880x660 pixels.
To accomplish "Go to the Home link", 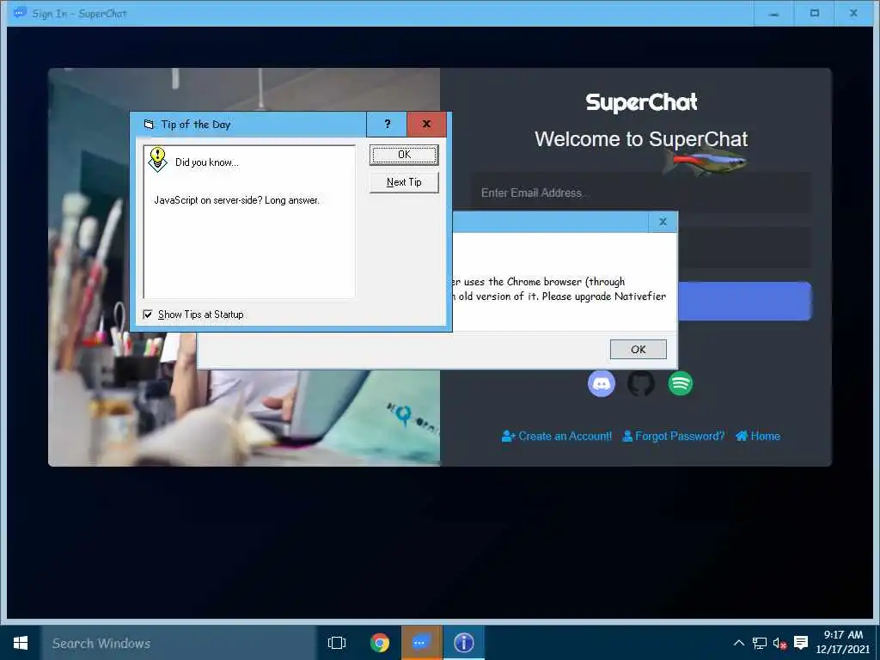I will 758,436.
